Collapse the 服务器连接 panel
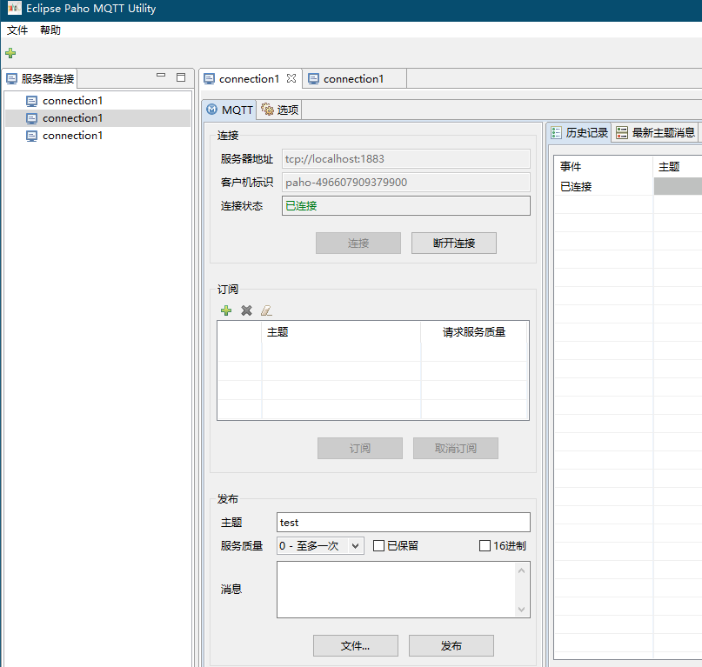702x667 pixels. point(160,77)
